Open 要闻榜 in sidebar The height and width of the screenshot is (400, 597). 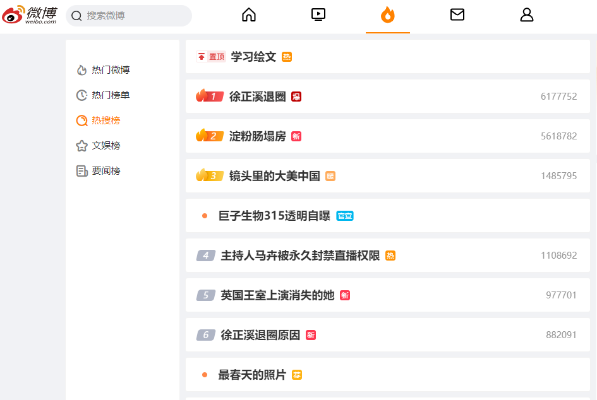[106, 171]
